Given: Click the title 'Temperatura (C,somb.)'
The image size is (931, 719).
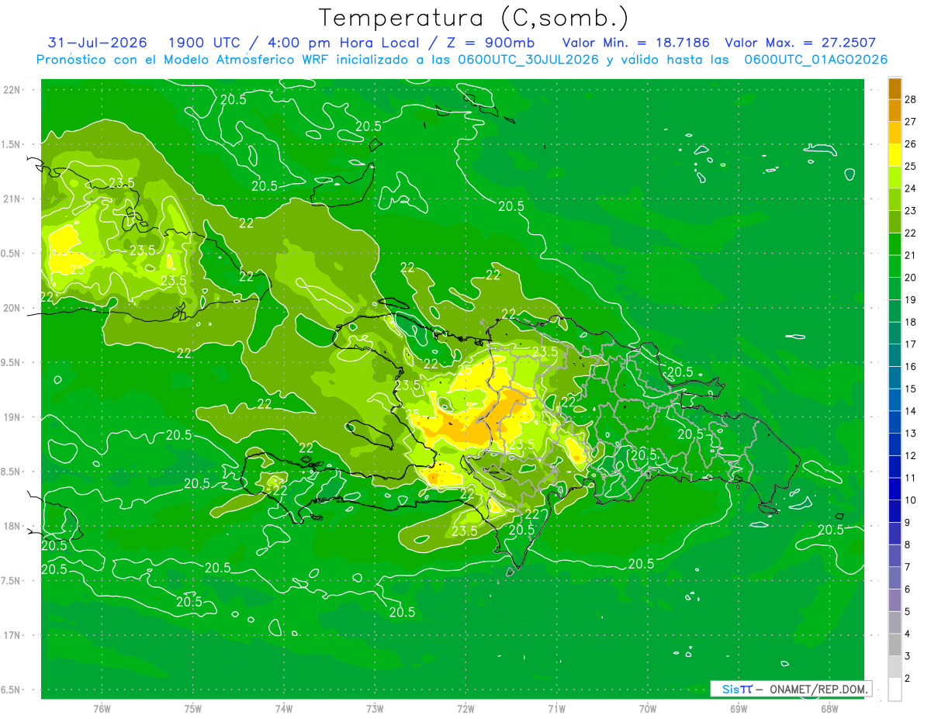Looking at the screenshot, I should tap(474, 17).
